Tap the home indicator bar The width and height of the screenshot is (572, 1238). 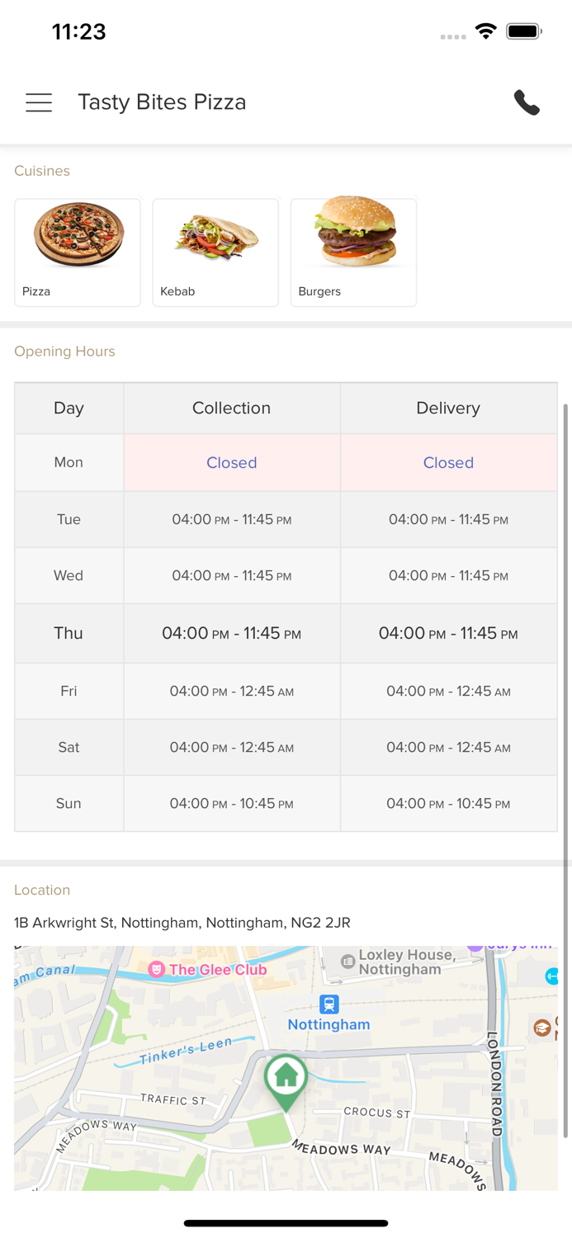click(x=286, y=1223)
